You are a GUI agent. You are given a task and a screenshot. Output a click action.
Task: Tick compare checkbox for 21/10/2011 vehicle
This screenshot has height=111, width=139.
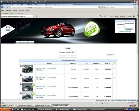tap(115, 78)
